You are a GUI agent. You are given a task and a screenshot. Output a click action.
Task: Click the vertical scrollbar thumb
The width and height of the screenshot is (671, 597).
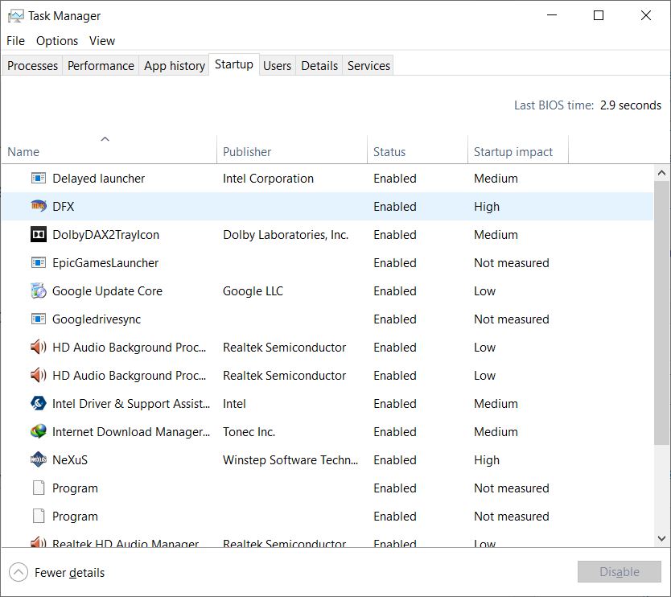tap(661, 312)
